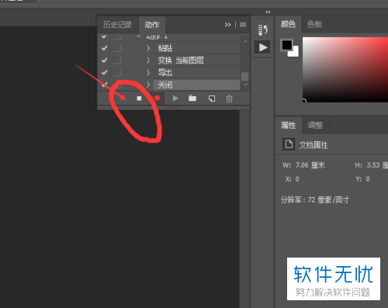This screenshot has height=308, width=388.
Task: Click the stop recording square button
Action: click(139, 99)
